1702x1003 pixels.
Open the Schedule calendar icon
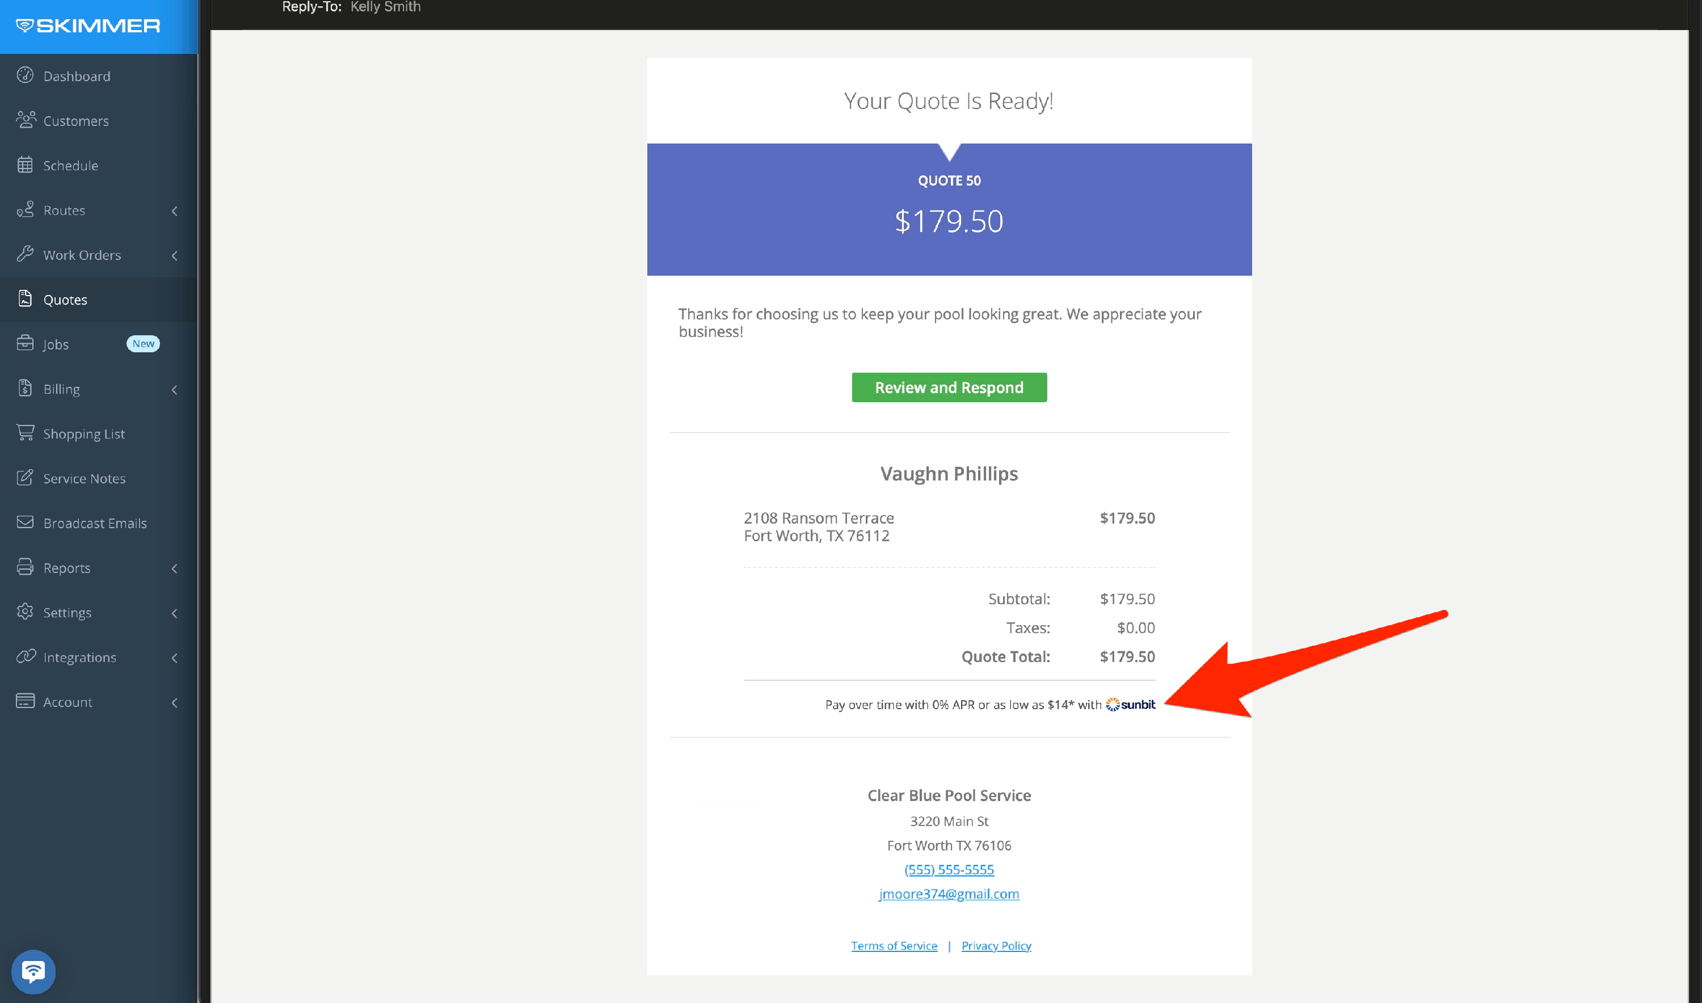25,165
